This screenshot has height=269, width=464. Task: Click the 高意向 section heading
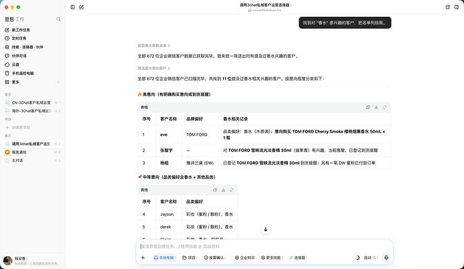pyautogui.click(x=174, y=94)
